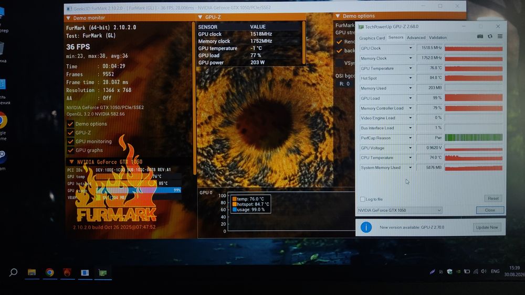Open Video Engine Load sensor dropdown
This screenshot has width=525, height=295.
(x=410, y=118)
